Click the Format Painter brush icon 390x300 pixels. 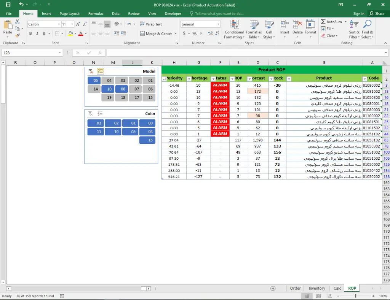(17, 35)
